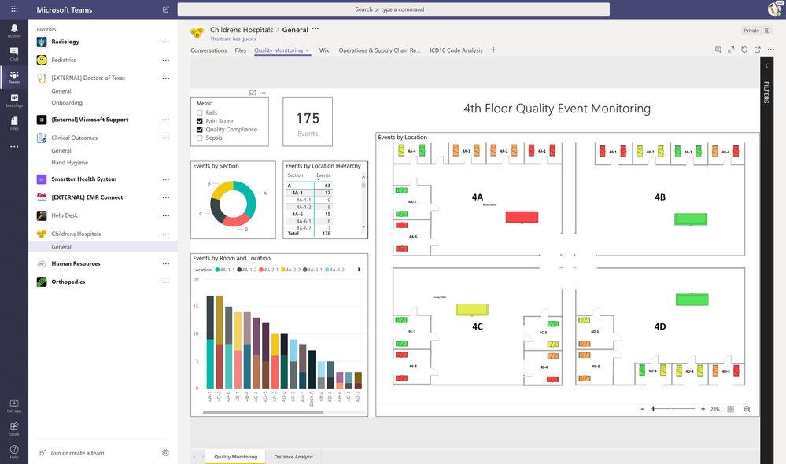Image resolution: width=786 pixels, height=464 pixels.
Task: Open the ICD10 Code Analysis tab
Action: coord(456,50)
